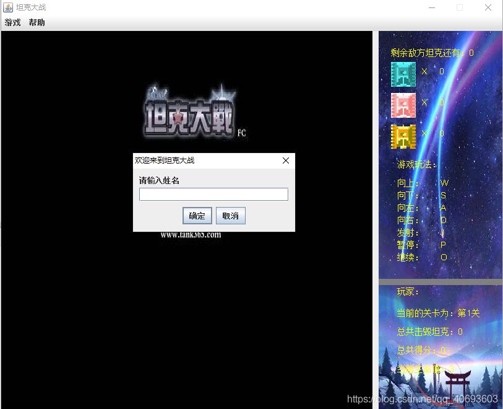Click the green enemy tank icon
This screenshot has height=409, width=503.
[x=403, y=74]
